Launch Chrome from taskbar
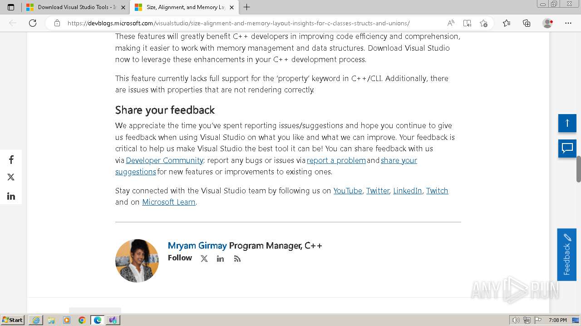This screenshot has height=326, width=581. [x=82, y=320]
